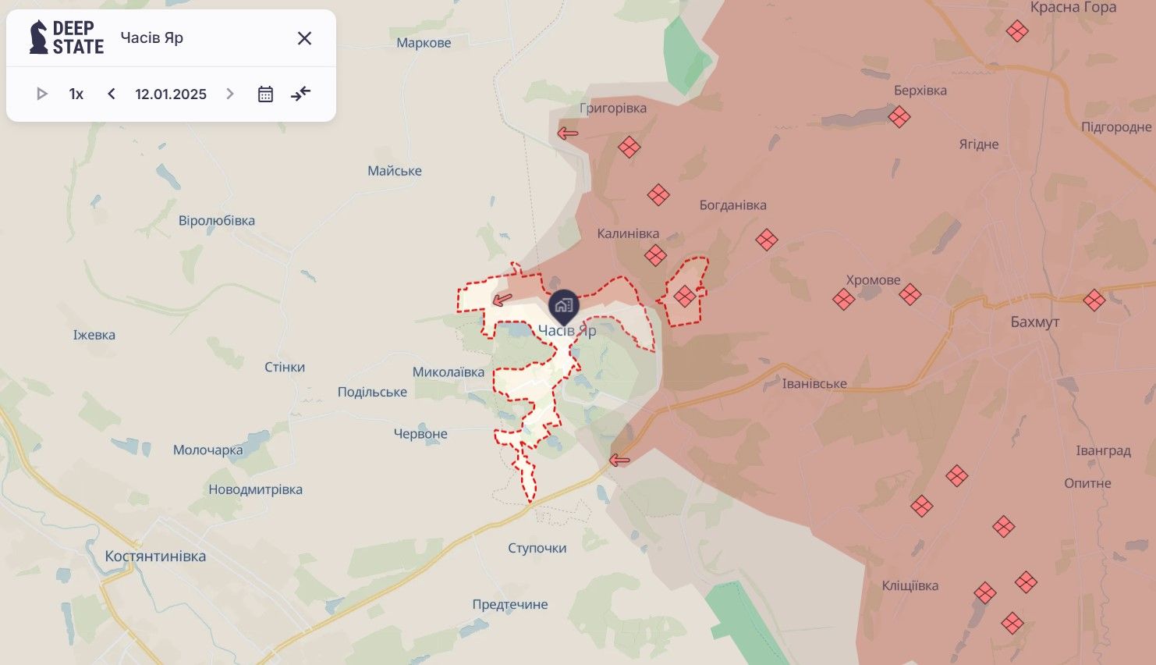
Task: Go to previous date with left chevron
Action: point(112,94)
